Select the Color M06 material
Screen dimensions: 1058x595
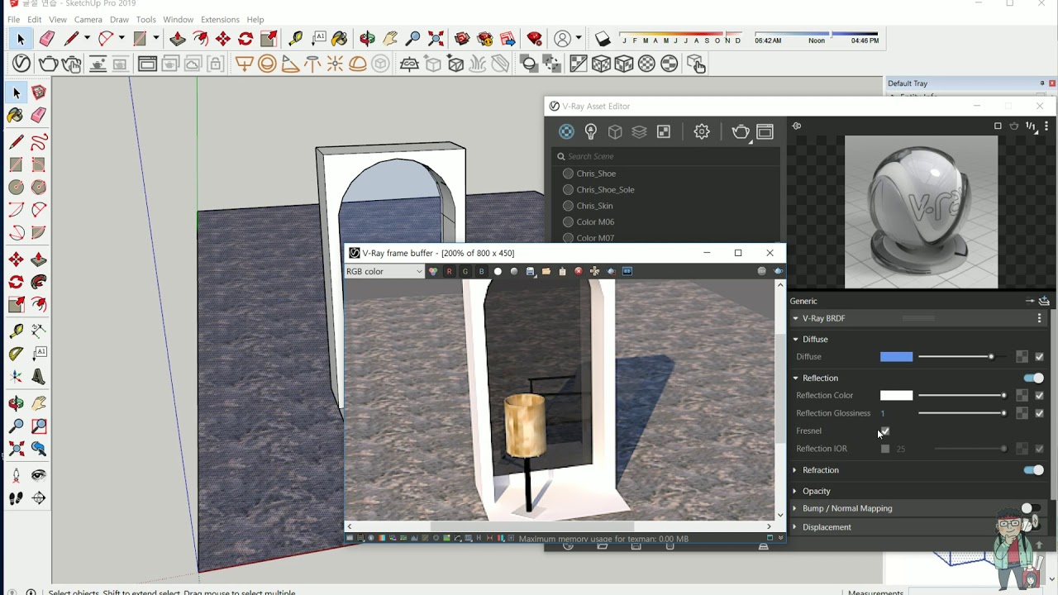tap(595, 222)
